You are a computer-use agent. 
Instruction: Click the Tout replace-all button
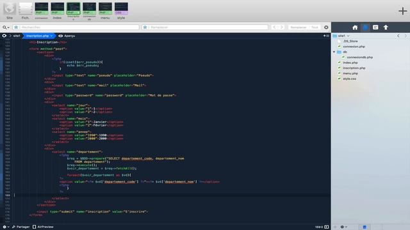click(x=315, y=27)
